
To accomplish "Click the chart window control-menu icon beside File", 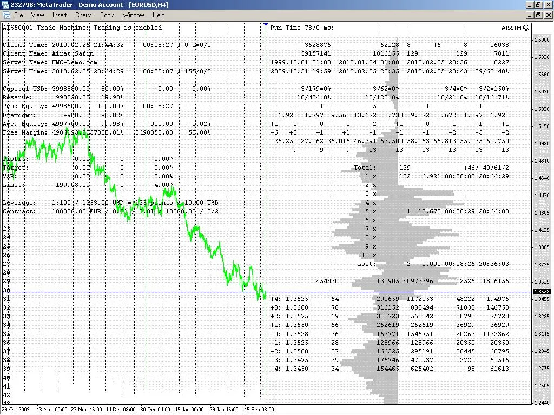I will point(7,15).
